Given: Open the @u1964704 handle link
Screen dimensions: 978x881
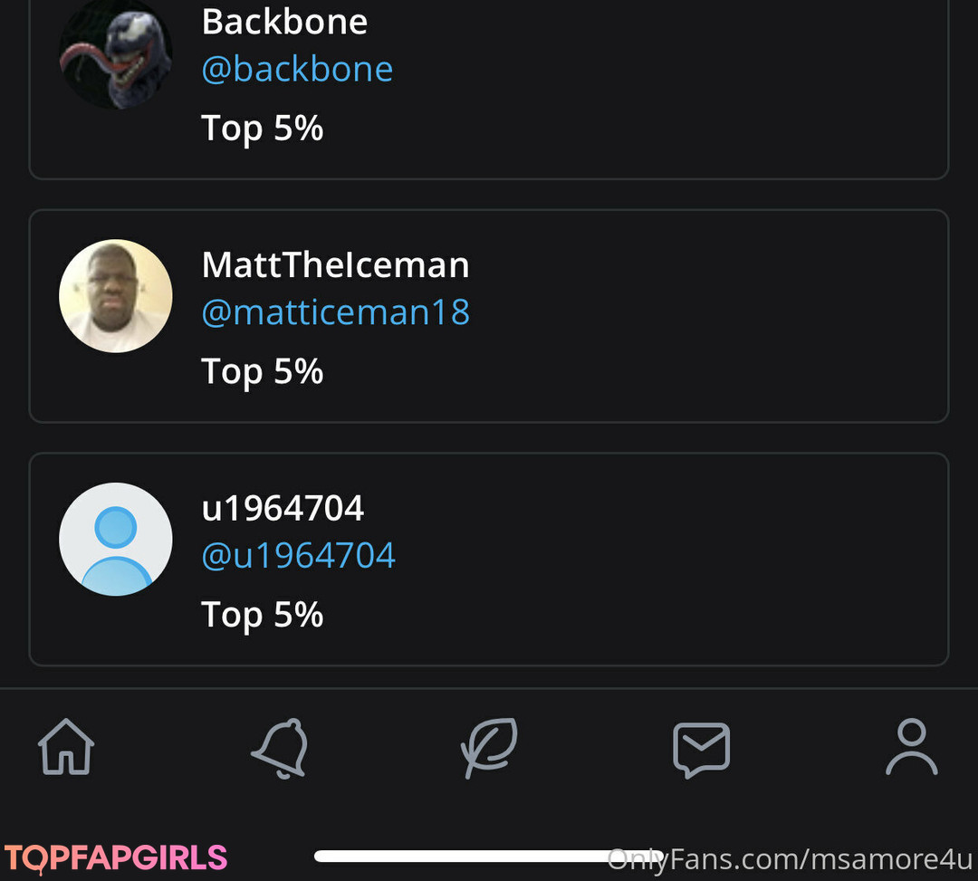Looking at the screenshot, I should [298, 555].
